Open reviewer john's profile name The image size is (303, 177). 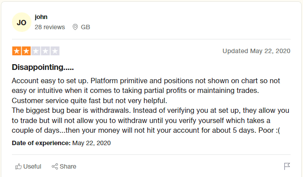(x=41, y=17)
